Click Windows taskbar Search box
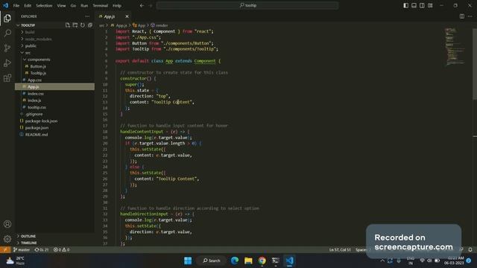This screenshot has width=477, height=268. point(212,261)
